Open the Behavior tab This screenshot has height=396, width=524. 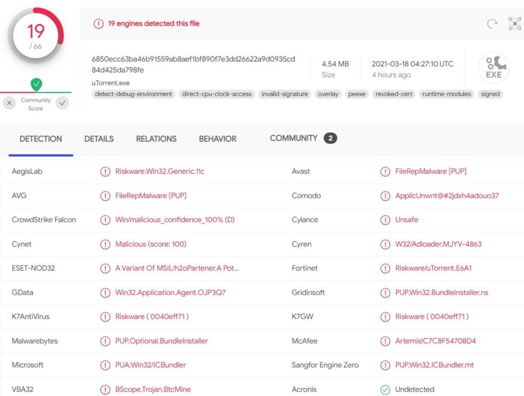pos(217,139)
